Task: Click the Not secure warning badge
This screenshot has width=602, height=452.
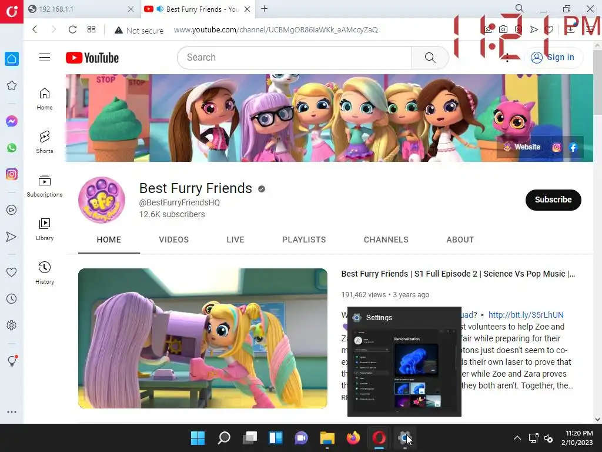Action: point(139,30)
